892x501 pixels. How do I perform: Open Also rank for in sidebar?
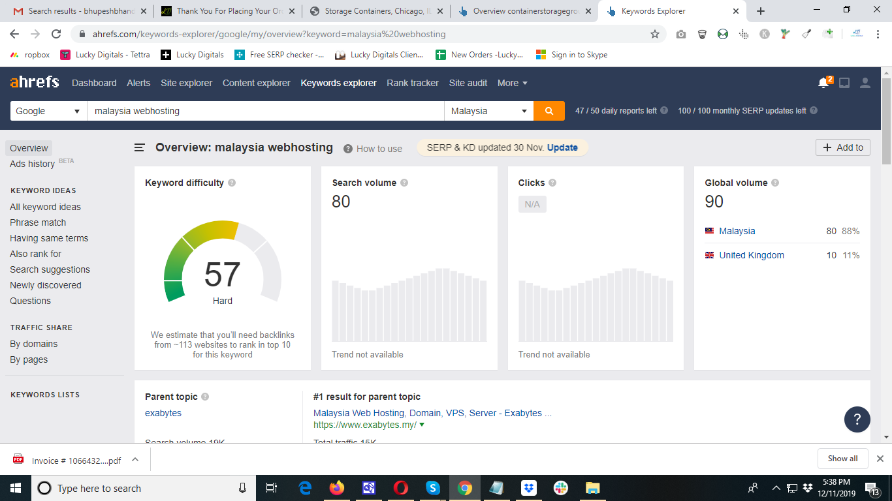pos(36,254)
